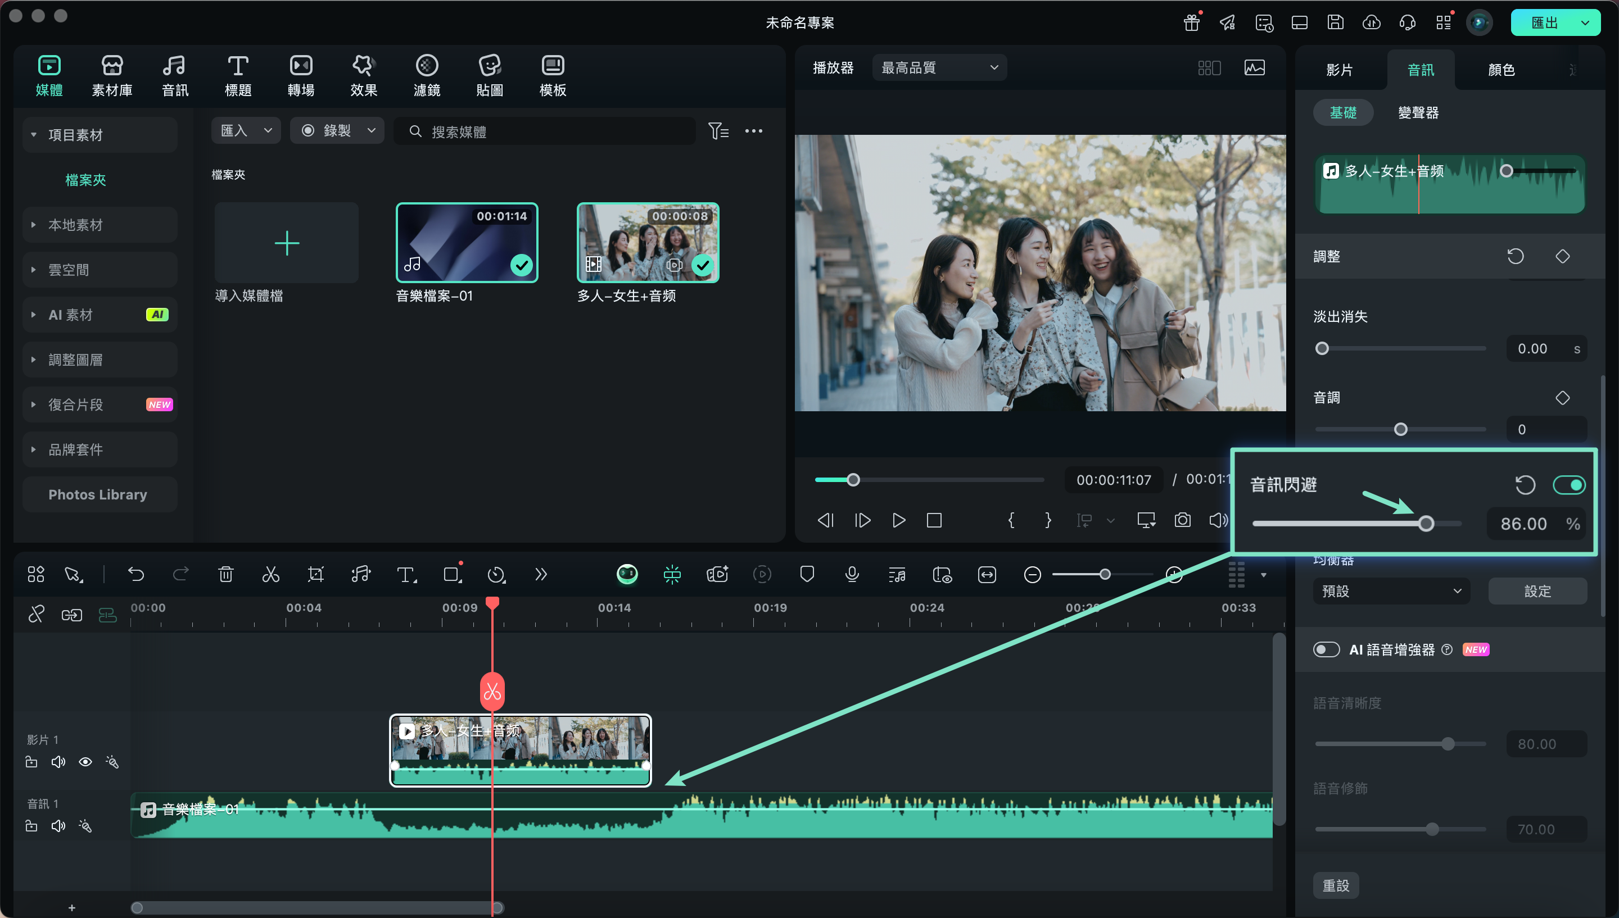Open the 貼圖 stickers panel
The height and width of the screenshot is (918, 1619).
tap(490, 76)
